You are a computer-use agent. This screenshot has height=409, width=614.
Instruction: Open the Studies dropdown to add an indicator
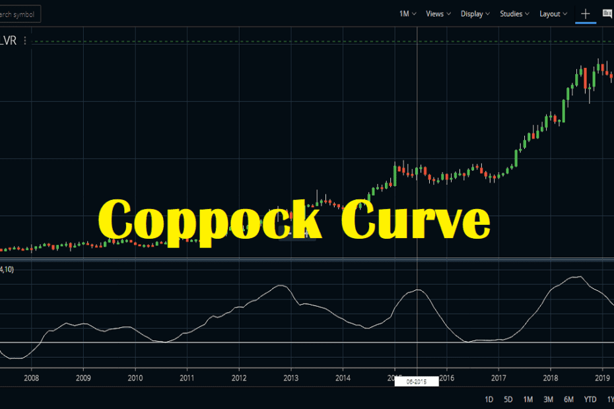513,13
